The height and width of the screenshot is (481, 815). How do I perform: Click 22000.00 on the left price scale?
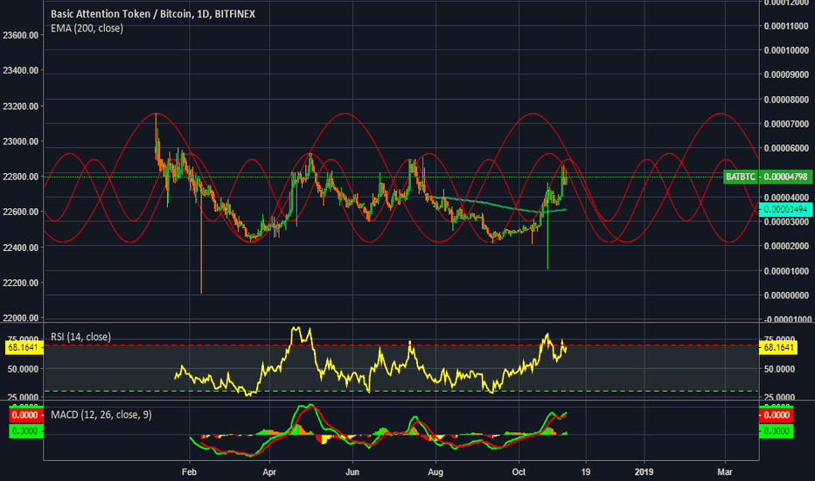pyautogui.click(x=21, y=317)
